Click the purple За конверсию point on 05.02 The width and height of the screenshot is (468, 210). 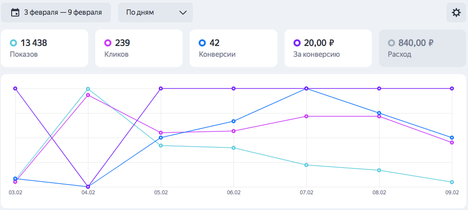pos(161,88)
